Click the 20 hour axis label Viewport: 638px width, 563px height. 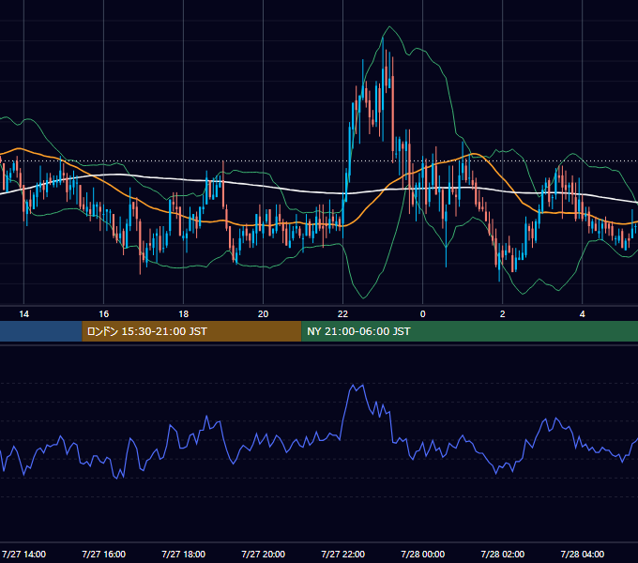(264, 314)
